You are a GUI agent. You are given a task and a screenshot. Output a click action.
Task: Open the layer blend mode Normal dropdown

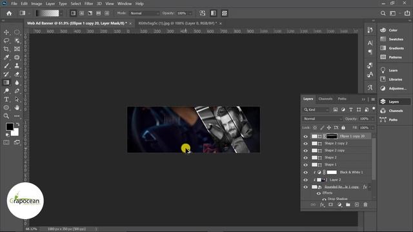pos(323,119)
